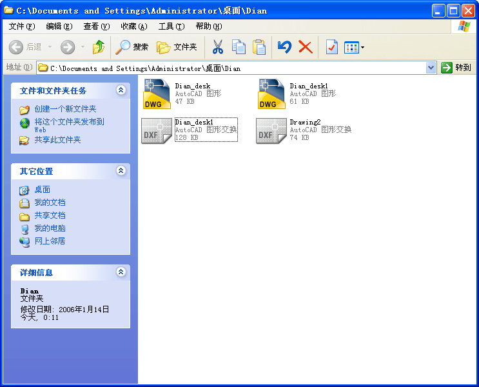Click 共享此文件夹 link
Screen dimensions: 479x387
pyautogui.click(x=57, y=140)
